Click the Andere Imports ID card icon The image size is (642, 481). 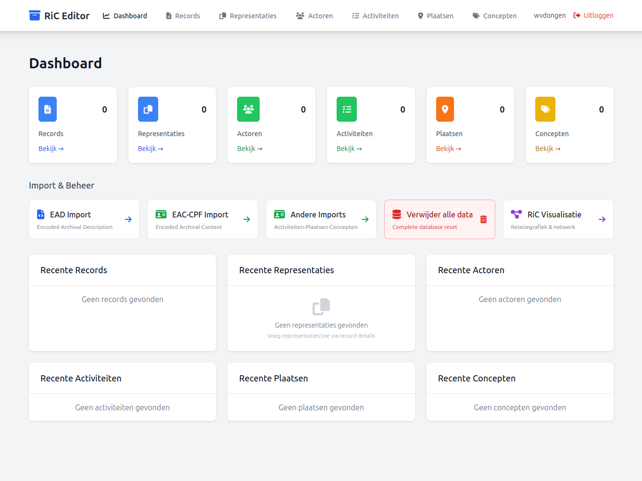(279, 214)
